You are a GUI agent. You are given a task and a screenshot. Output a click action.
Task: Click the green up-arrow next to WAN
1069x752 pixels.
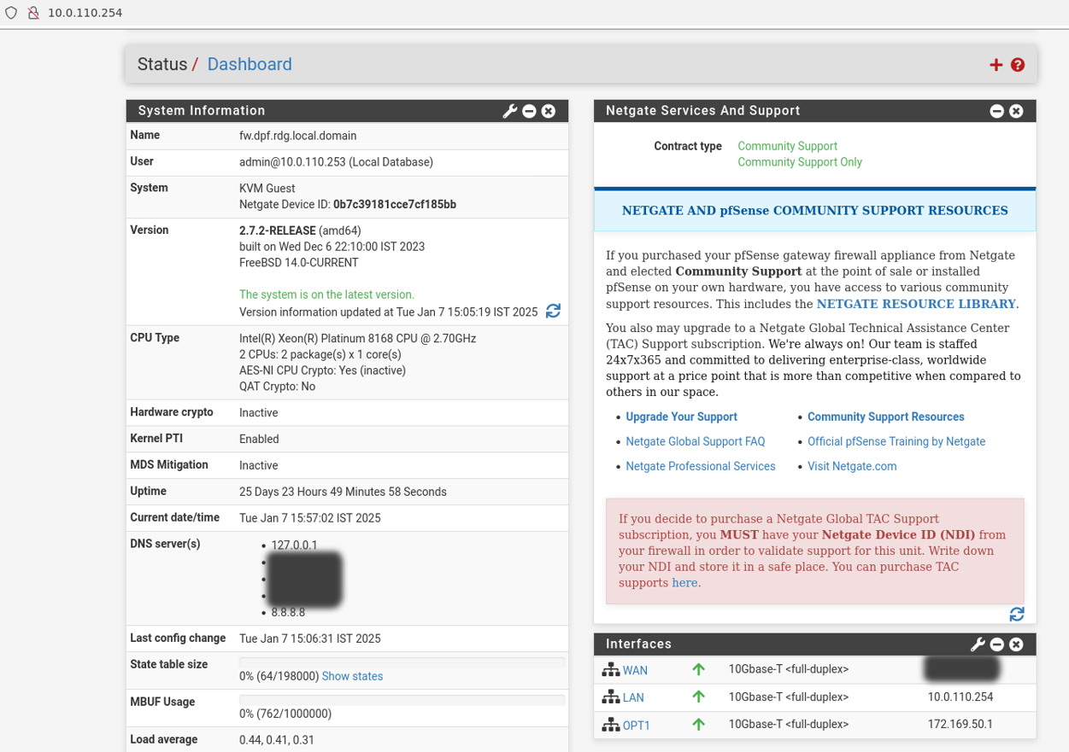coord(698,669)
